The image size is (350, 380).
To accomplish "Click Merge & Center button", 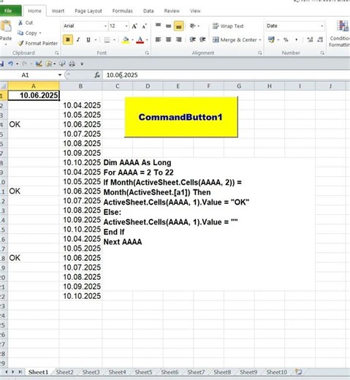I will (x=235, y=39).
